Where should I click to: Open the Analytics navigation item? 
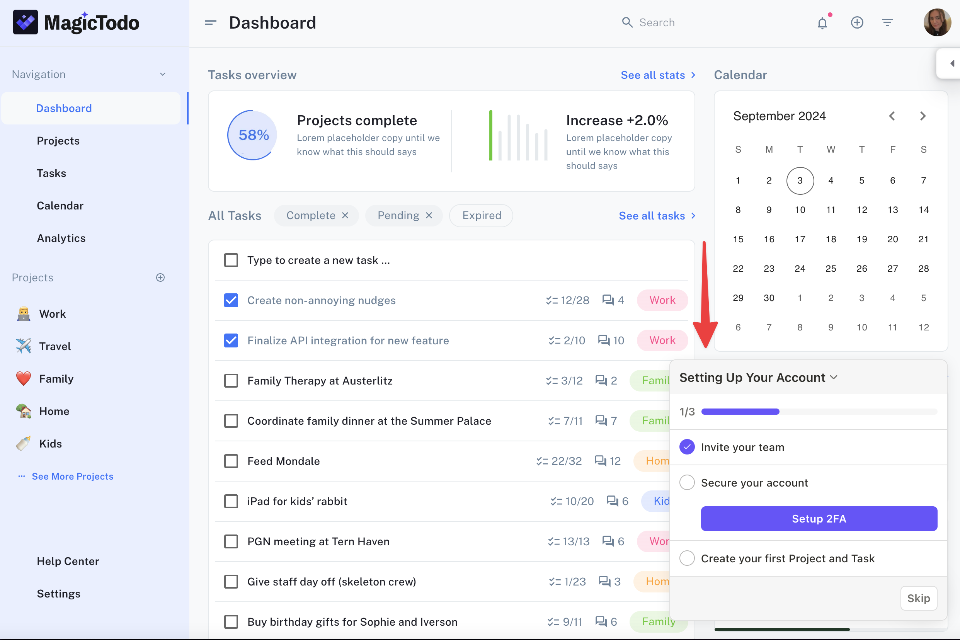(61, 237)
